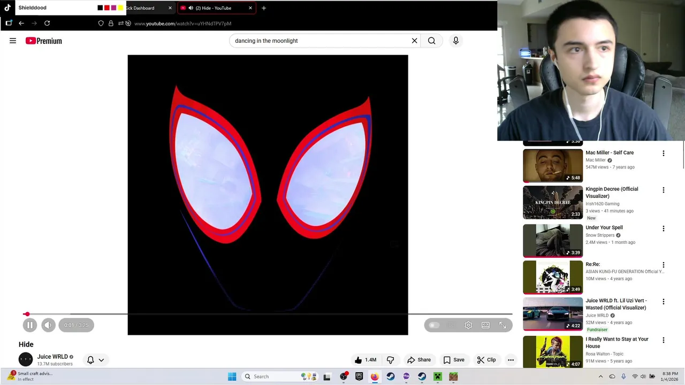Open Windows Start menu
685x385 pixels.
[x=232, y=376]
